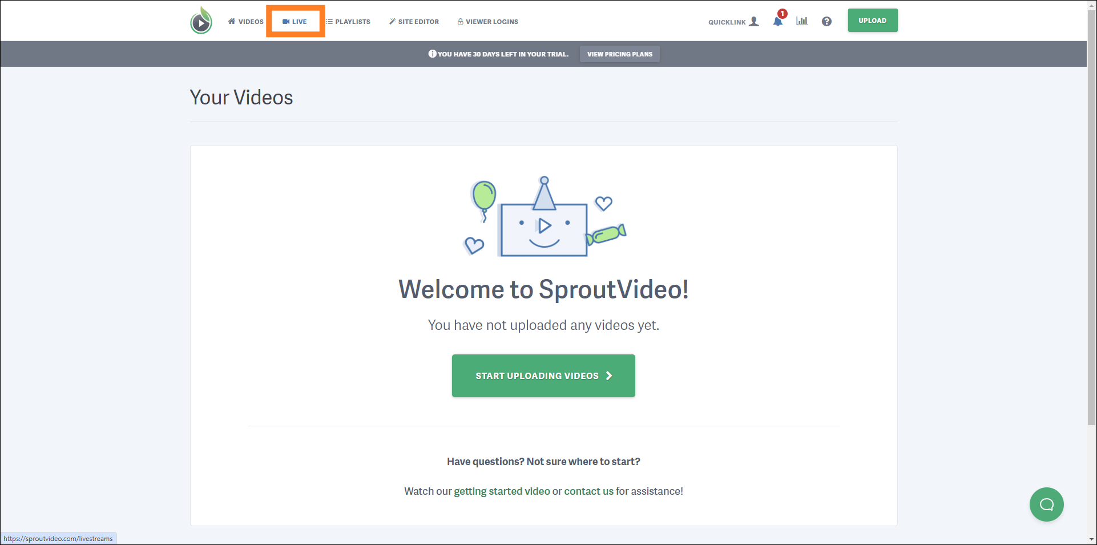
Task: Click the SproutVideo logo icon
Action: pyautogui.click(x=201, y=21)
